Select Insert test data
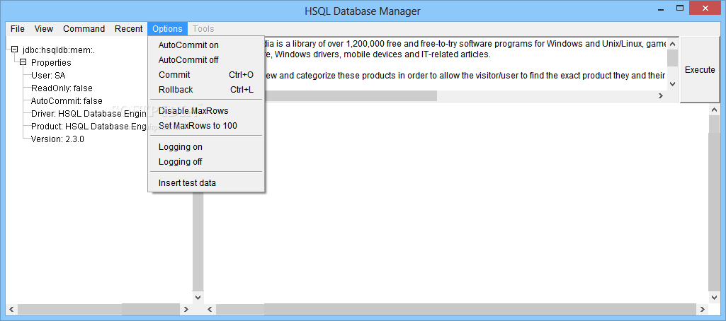 [x=206, y=183]
